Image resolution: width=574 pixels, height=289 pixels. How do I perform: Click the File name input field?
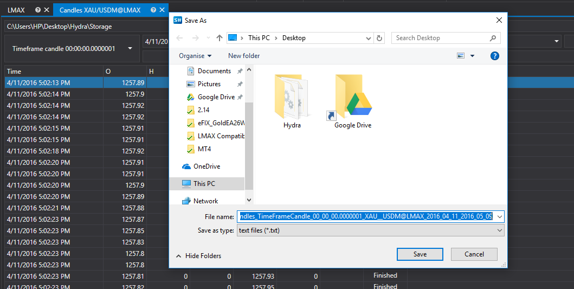[x=366, y=216]
